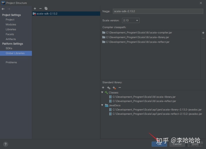Click the Standard library label
This screenshot has height=149, width=206.
(112, 82)
